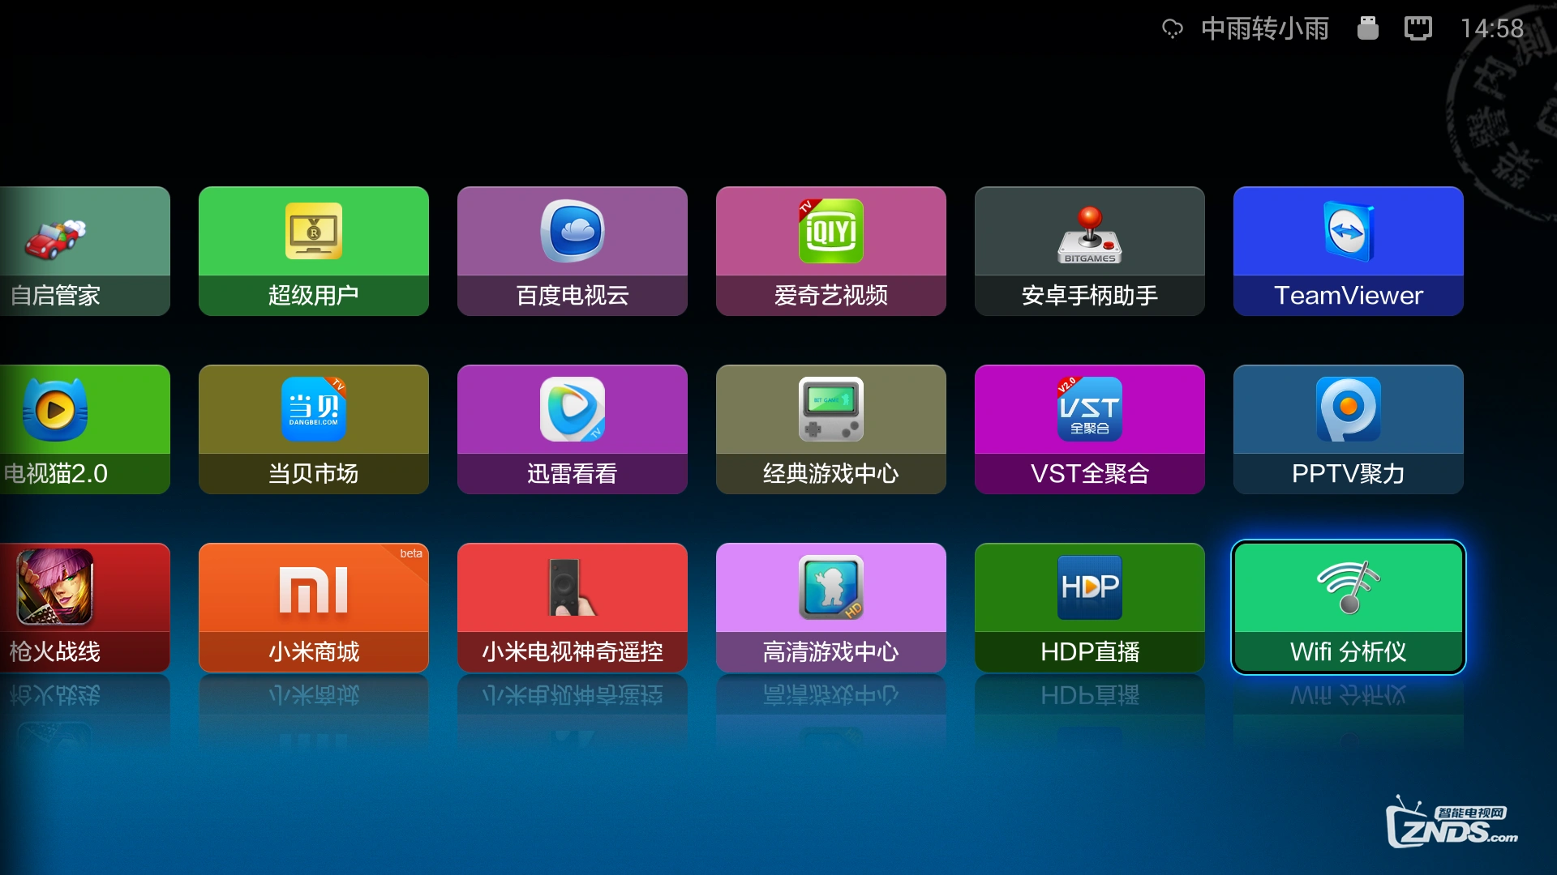This screenshot has height=875, width=1557.
Task: Launch the 安卓手柄助手 joystick icon
Action: 1090,235
